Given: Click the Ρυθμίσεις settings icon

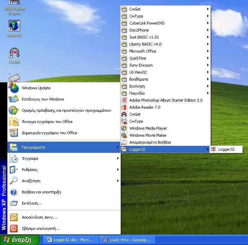Looking at the screenshot, I should [14, 170].
